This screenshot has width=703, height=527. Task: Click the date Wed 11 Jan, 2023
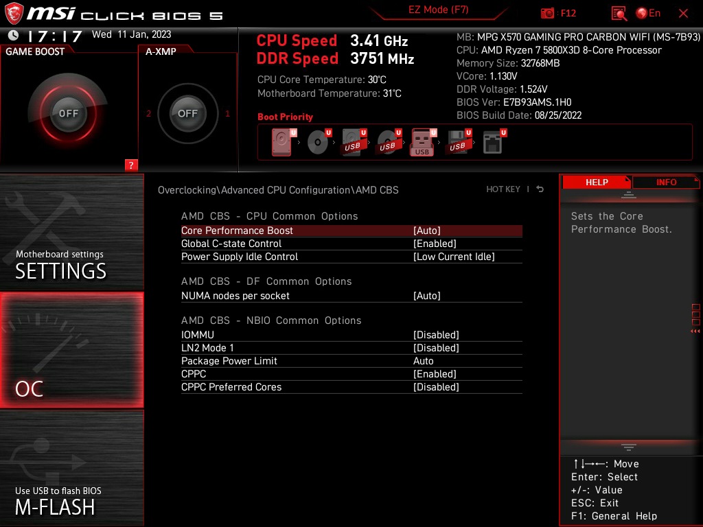tap(131, 34)
